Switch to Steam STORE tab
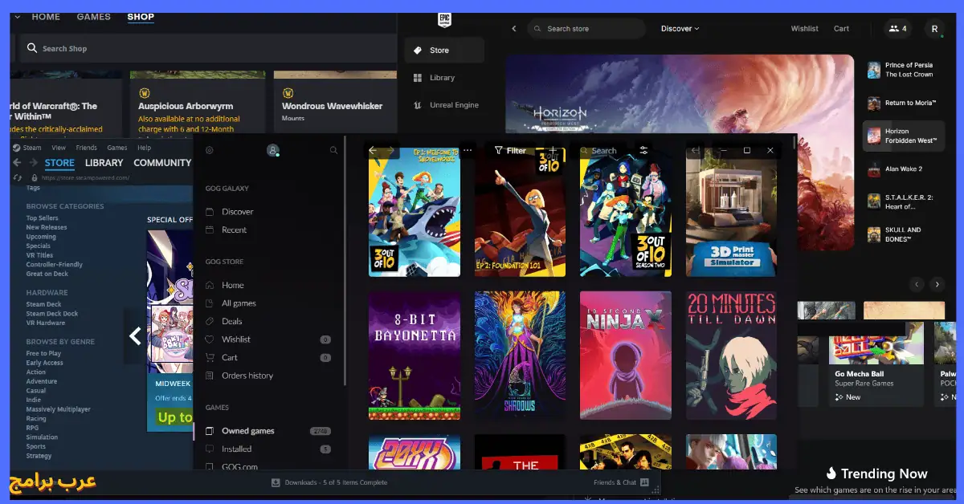The image size is (964, 504). [59, 163]
